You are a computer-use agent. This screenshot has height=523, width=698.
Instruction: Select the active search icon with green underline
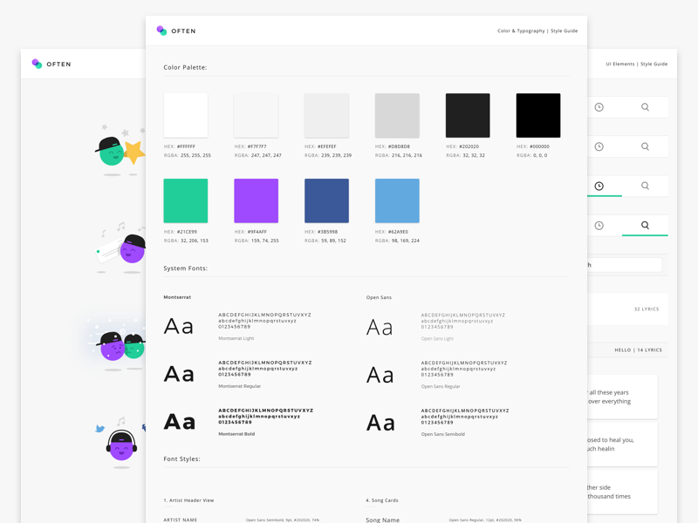[x=645, y=225]
